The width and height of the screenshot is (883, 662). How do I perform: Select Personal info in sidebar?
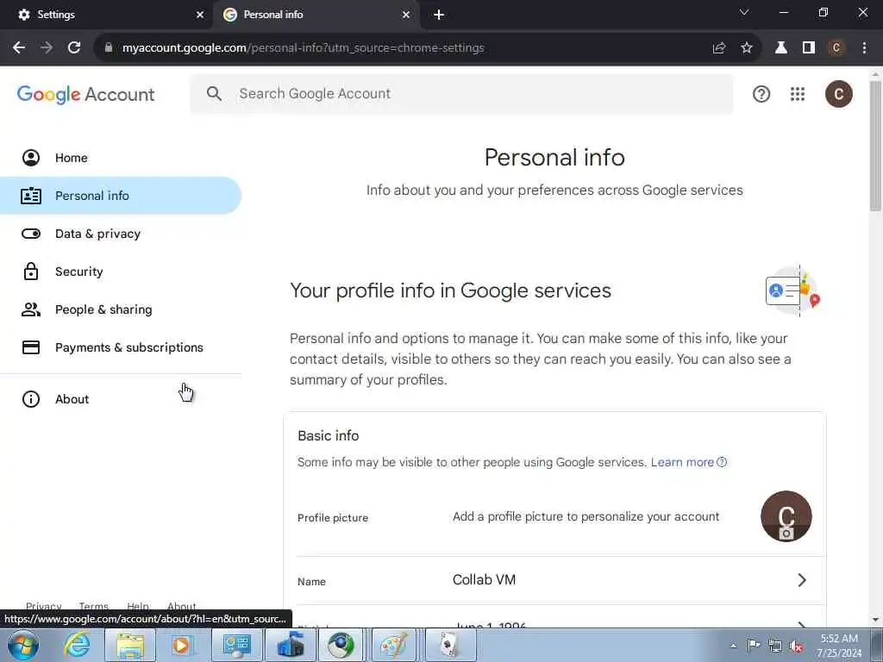121,196
